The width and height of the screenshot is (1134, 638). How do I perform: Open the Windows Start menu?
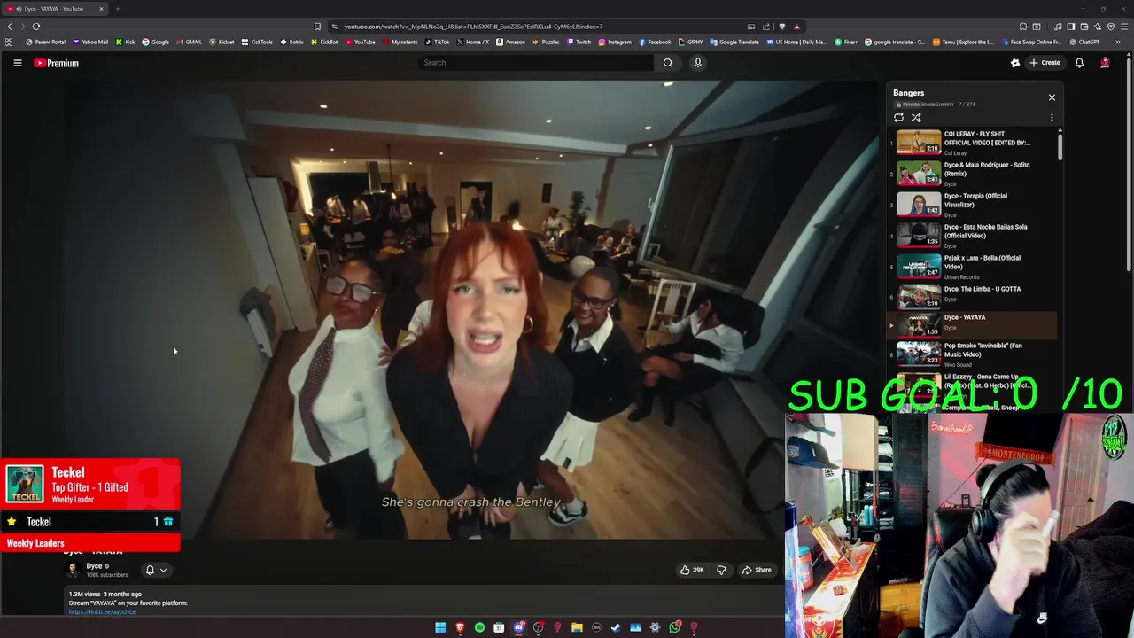(440, 627)
